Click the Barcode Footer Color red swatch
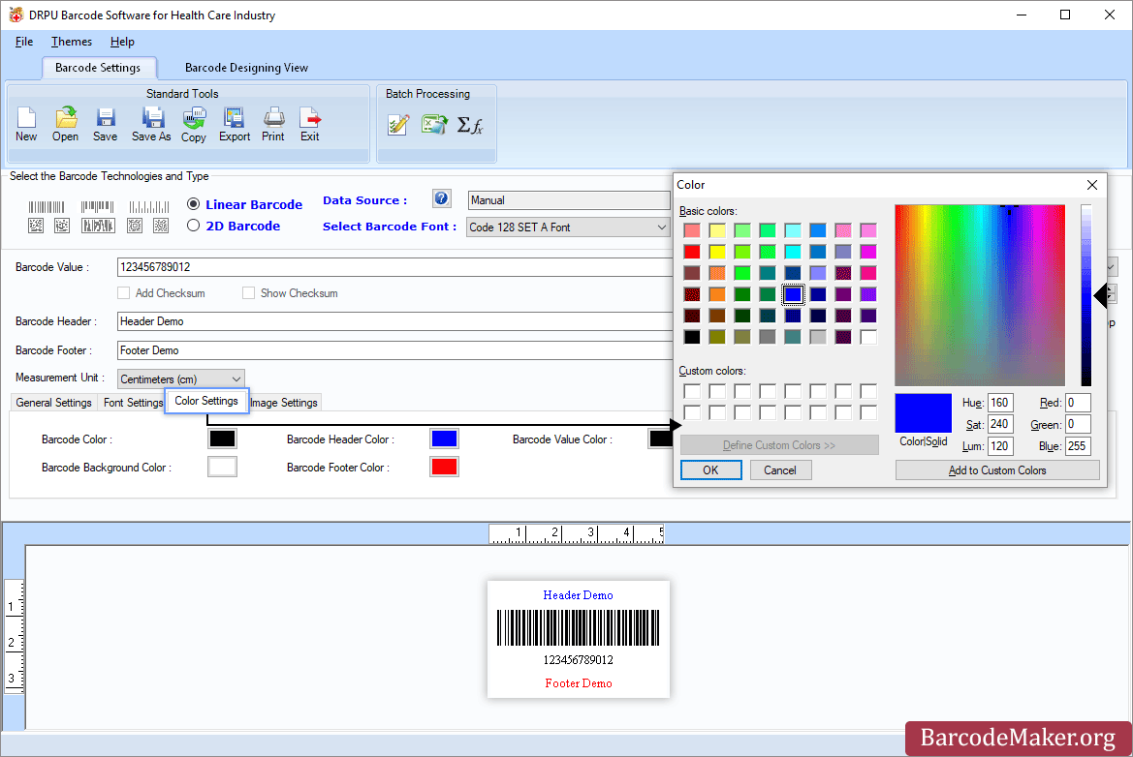 tap(444, 467)
